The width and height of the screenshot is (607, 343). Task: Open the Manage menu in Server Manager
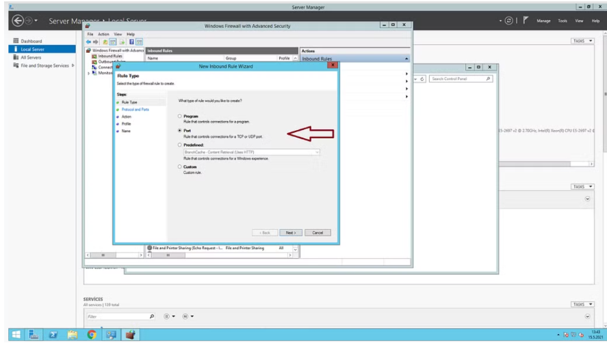[543, 21]
